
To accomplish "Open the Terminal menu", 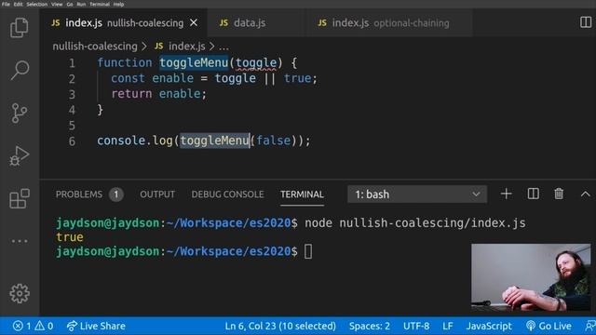I will tap(100, 4).
